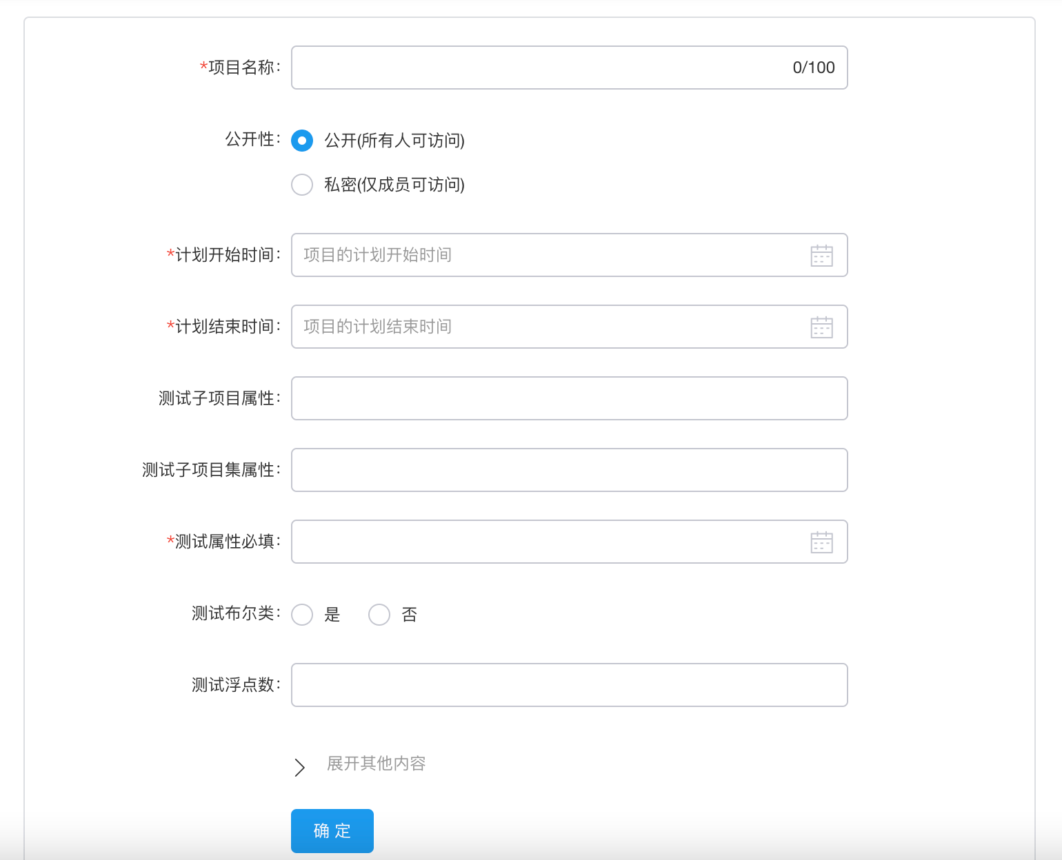This screenshot has height=860, width=1062.
Task: Open the 计划结束时间 date field
Action: [x=569, y=327]
